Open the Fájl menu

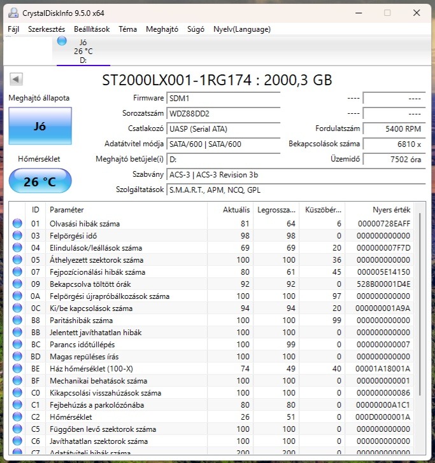click(x=13, y=29)
